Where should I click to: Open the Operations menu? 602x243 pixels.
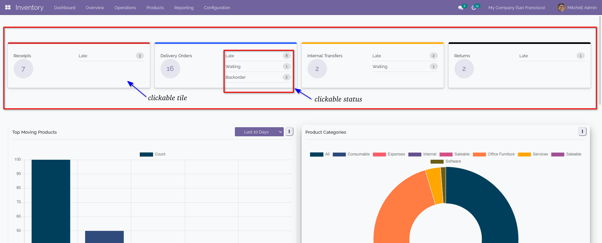[x=125, y=7]
